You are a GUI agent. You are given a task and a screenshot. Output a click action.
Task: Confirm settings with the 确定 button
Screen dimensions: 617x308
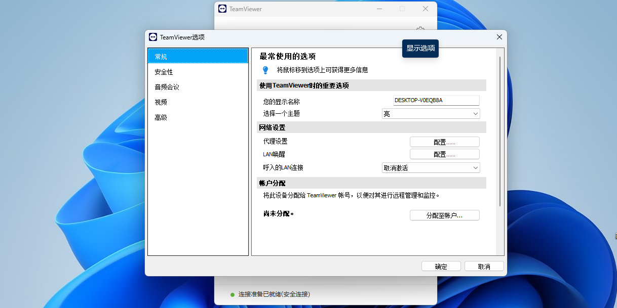[x=441, y=266]
